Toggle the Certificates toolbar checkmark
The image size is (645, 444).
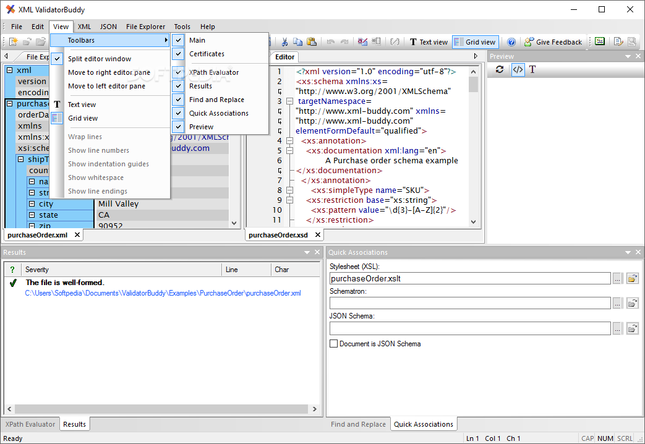point(178,54)
